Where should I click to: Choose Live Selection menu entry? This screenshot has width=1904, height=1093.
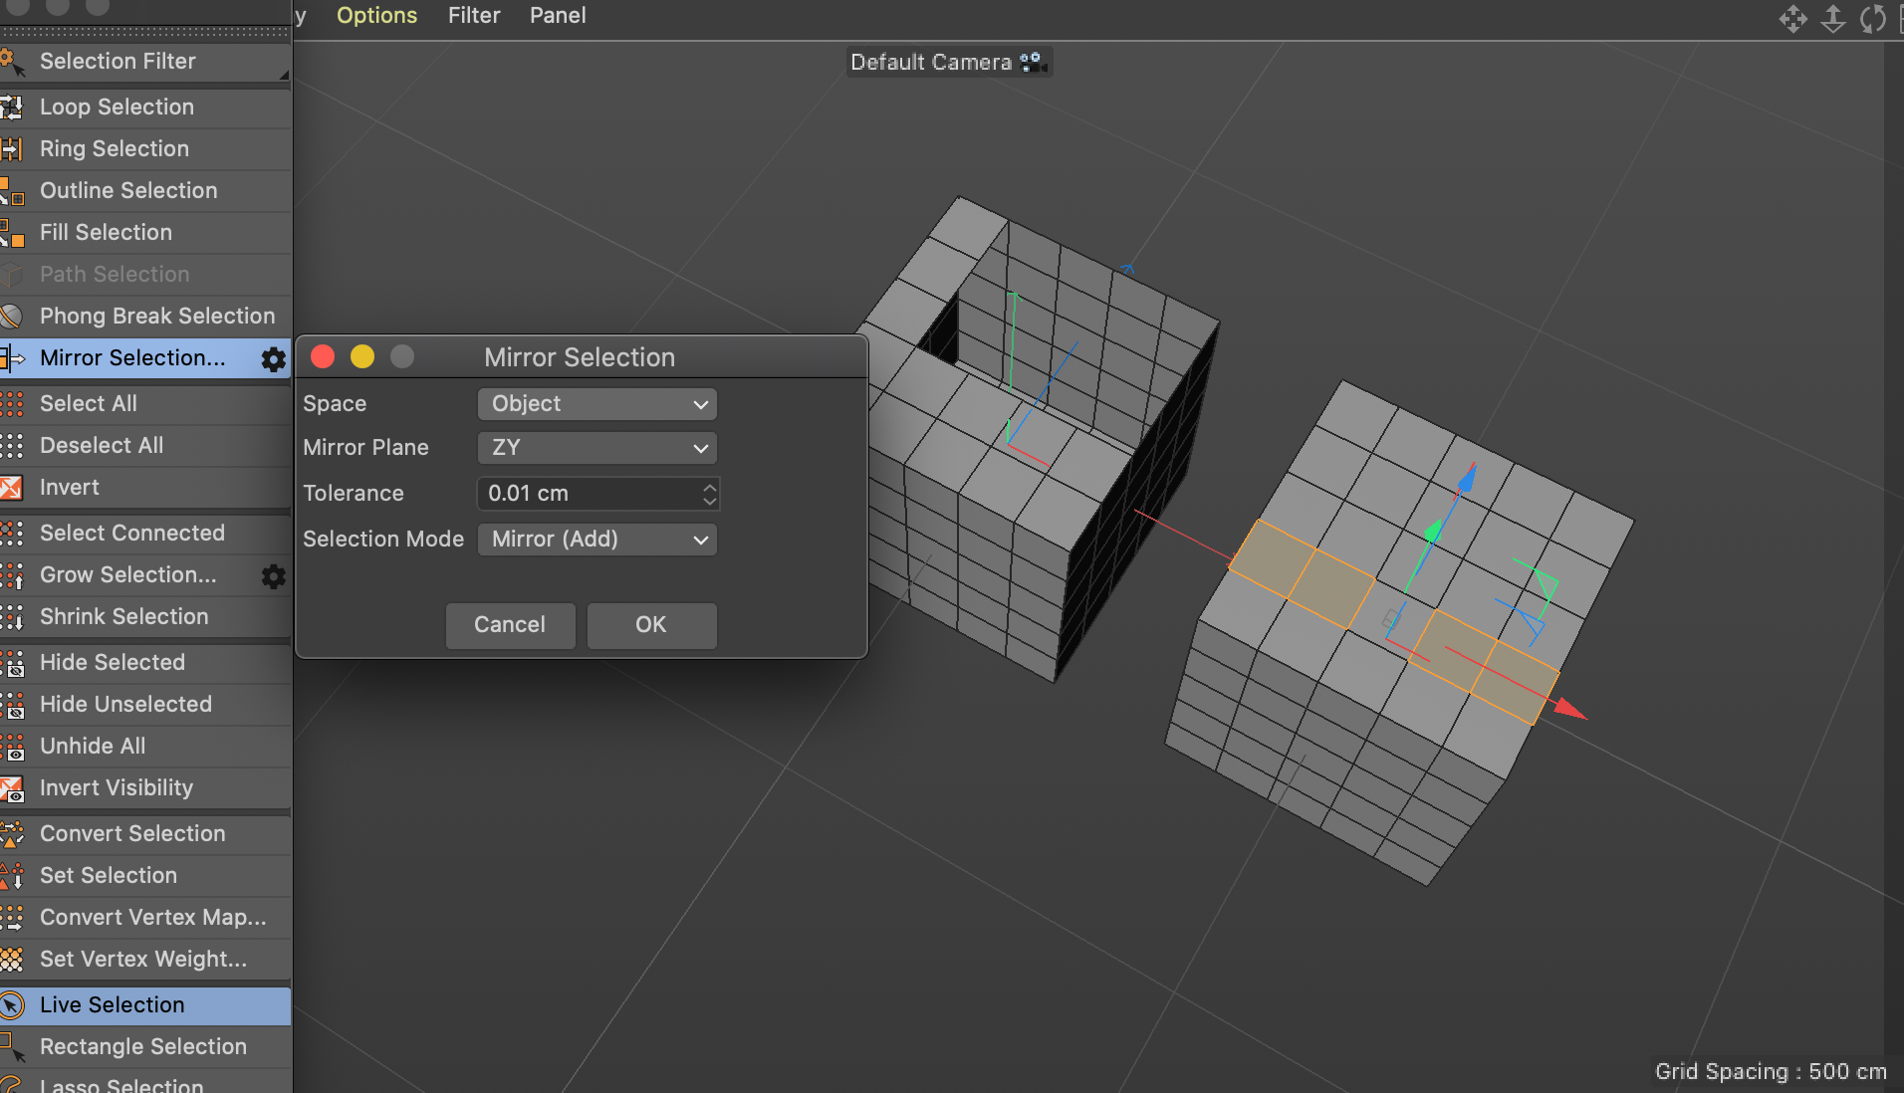pos(145,1004)
